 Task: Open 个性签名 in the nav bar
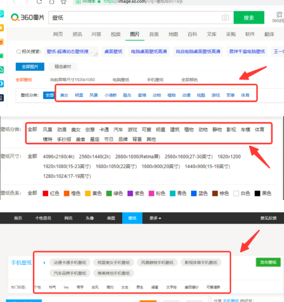(x=43, y=218)
